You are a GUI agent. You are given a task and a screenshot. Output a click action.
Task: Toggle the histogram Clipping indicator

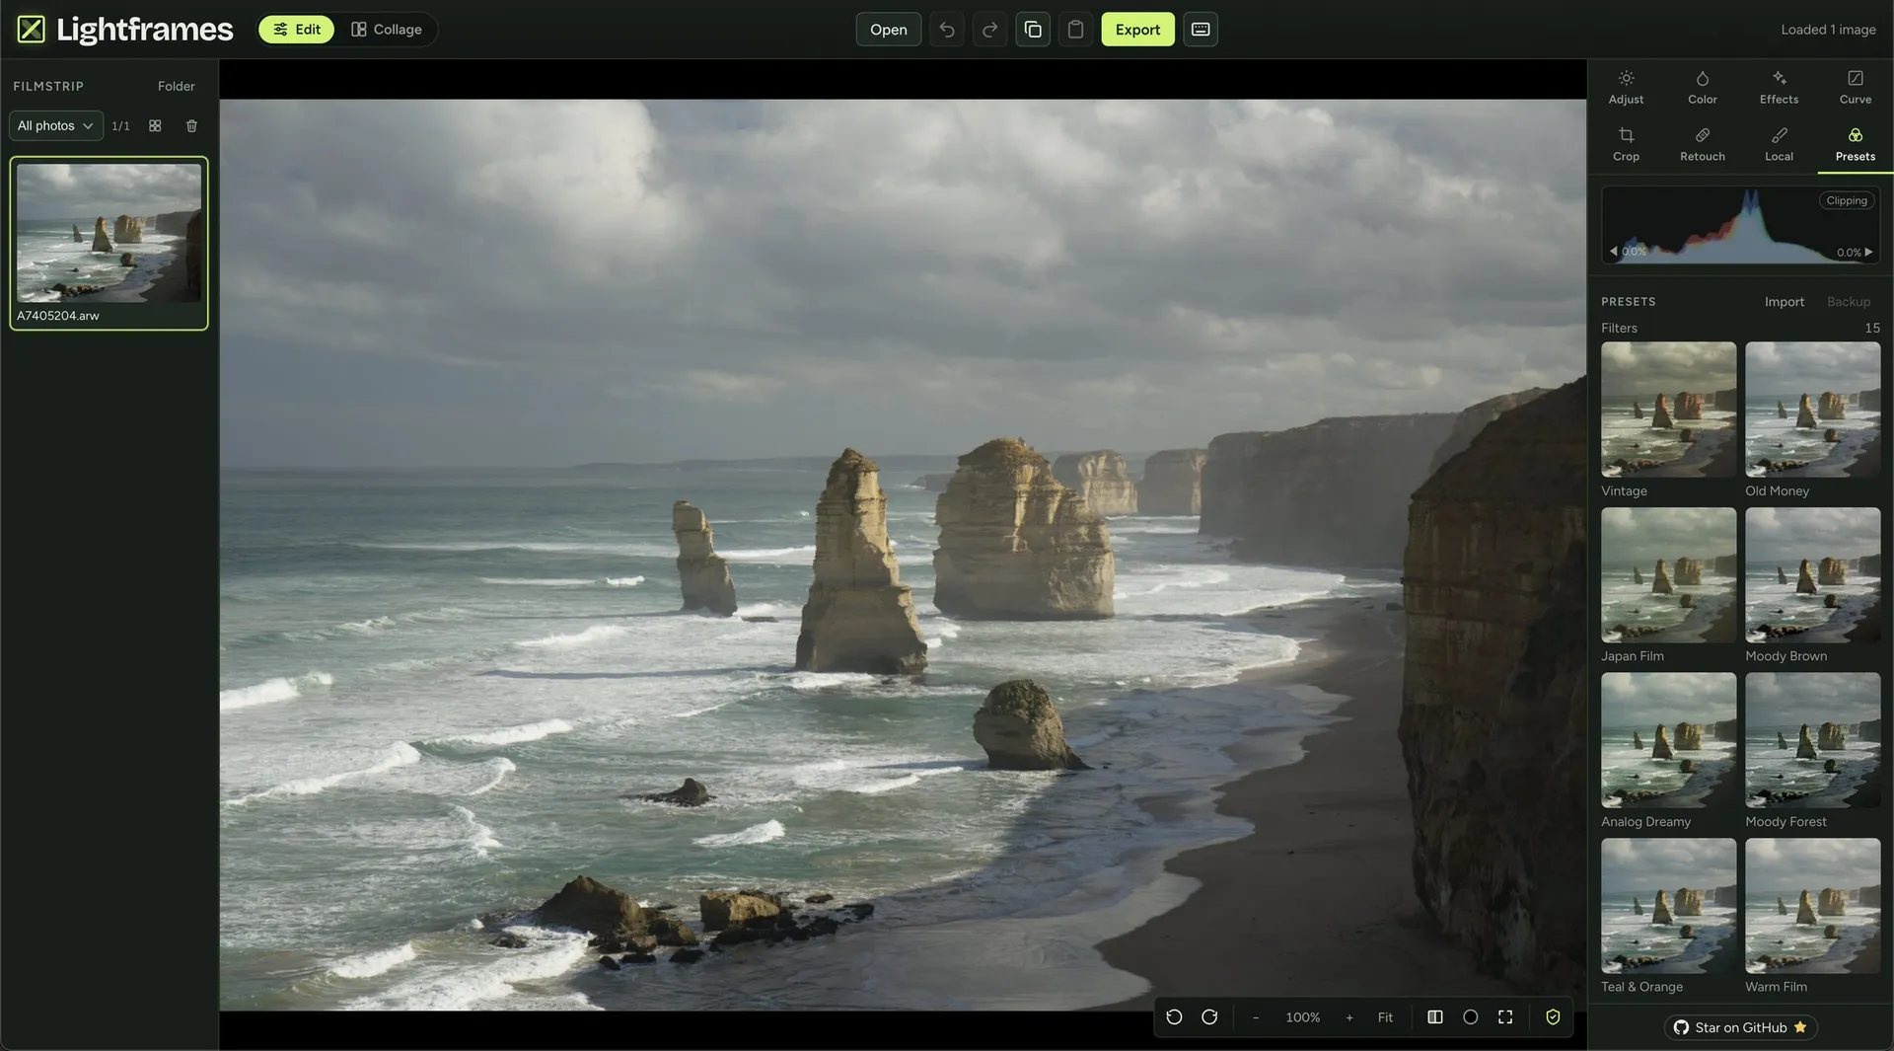point(1847,200)
